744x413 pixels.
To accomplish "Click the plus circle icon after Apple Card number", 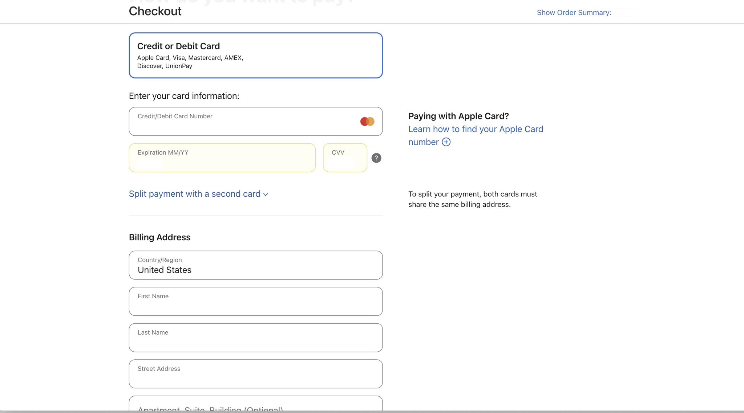I will coord(446,142).
